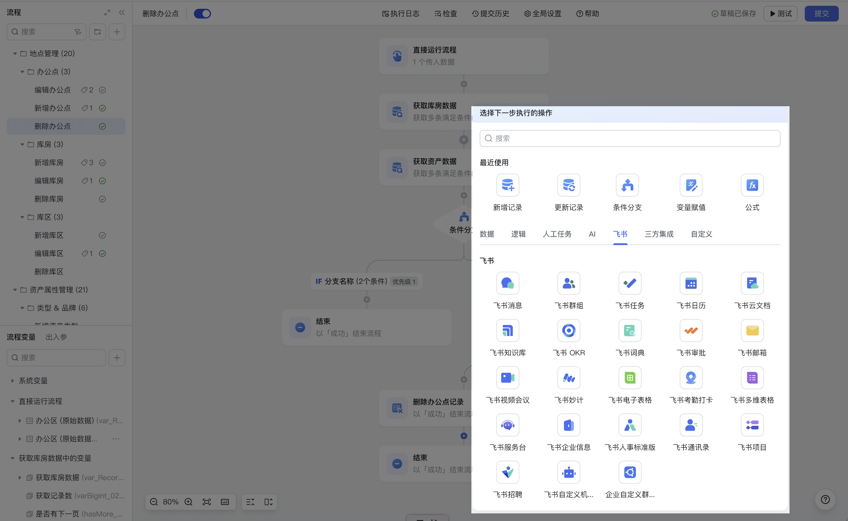
Task: Select the 飞书词典 icon
Action: point(630,330)
